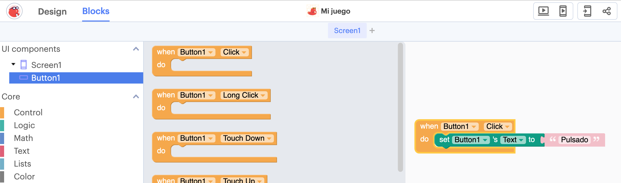The image size is (621, 183).
Task: Switch to the Design tab
Action: click(52, 12)
